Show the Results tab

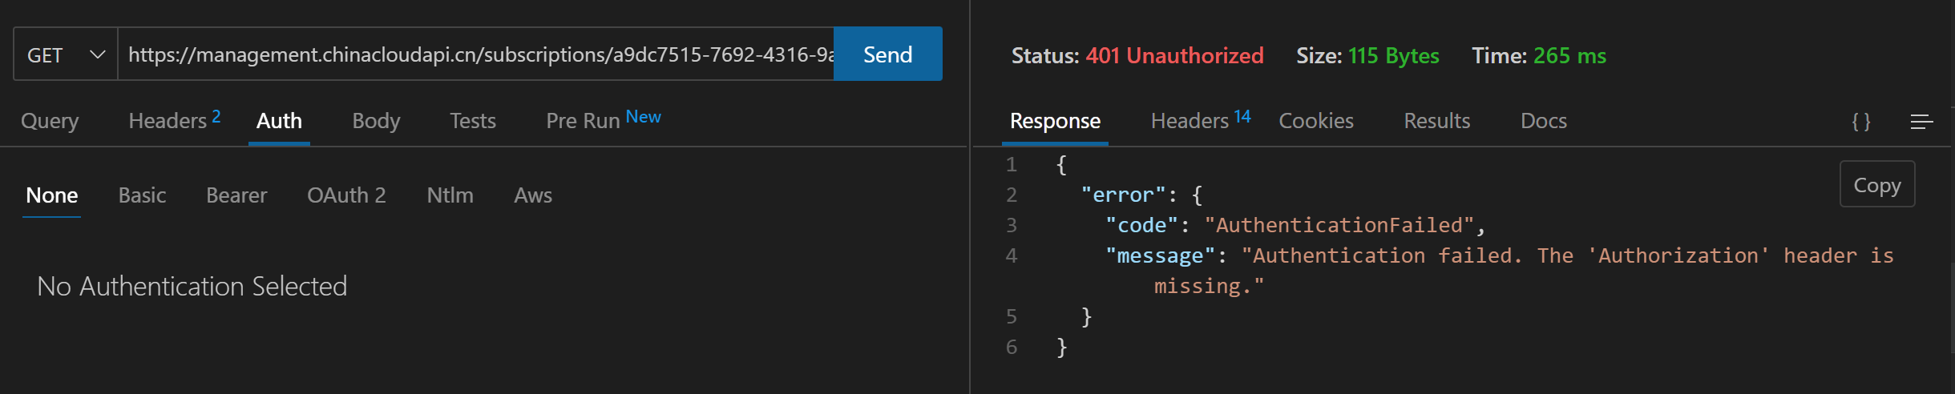1437,121
